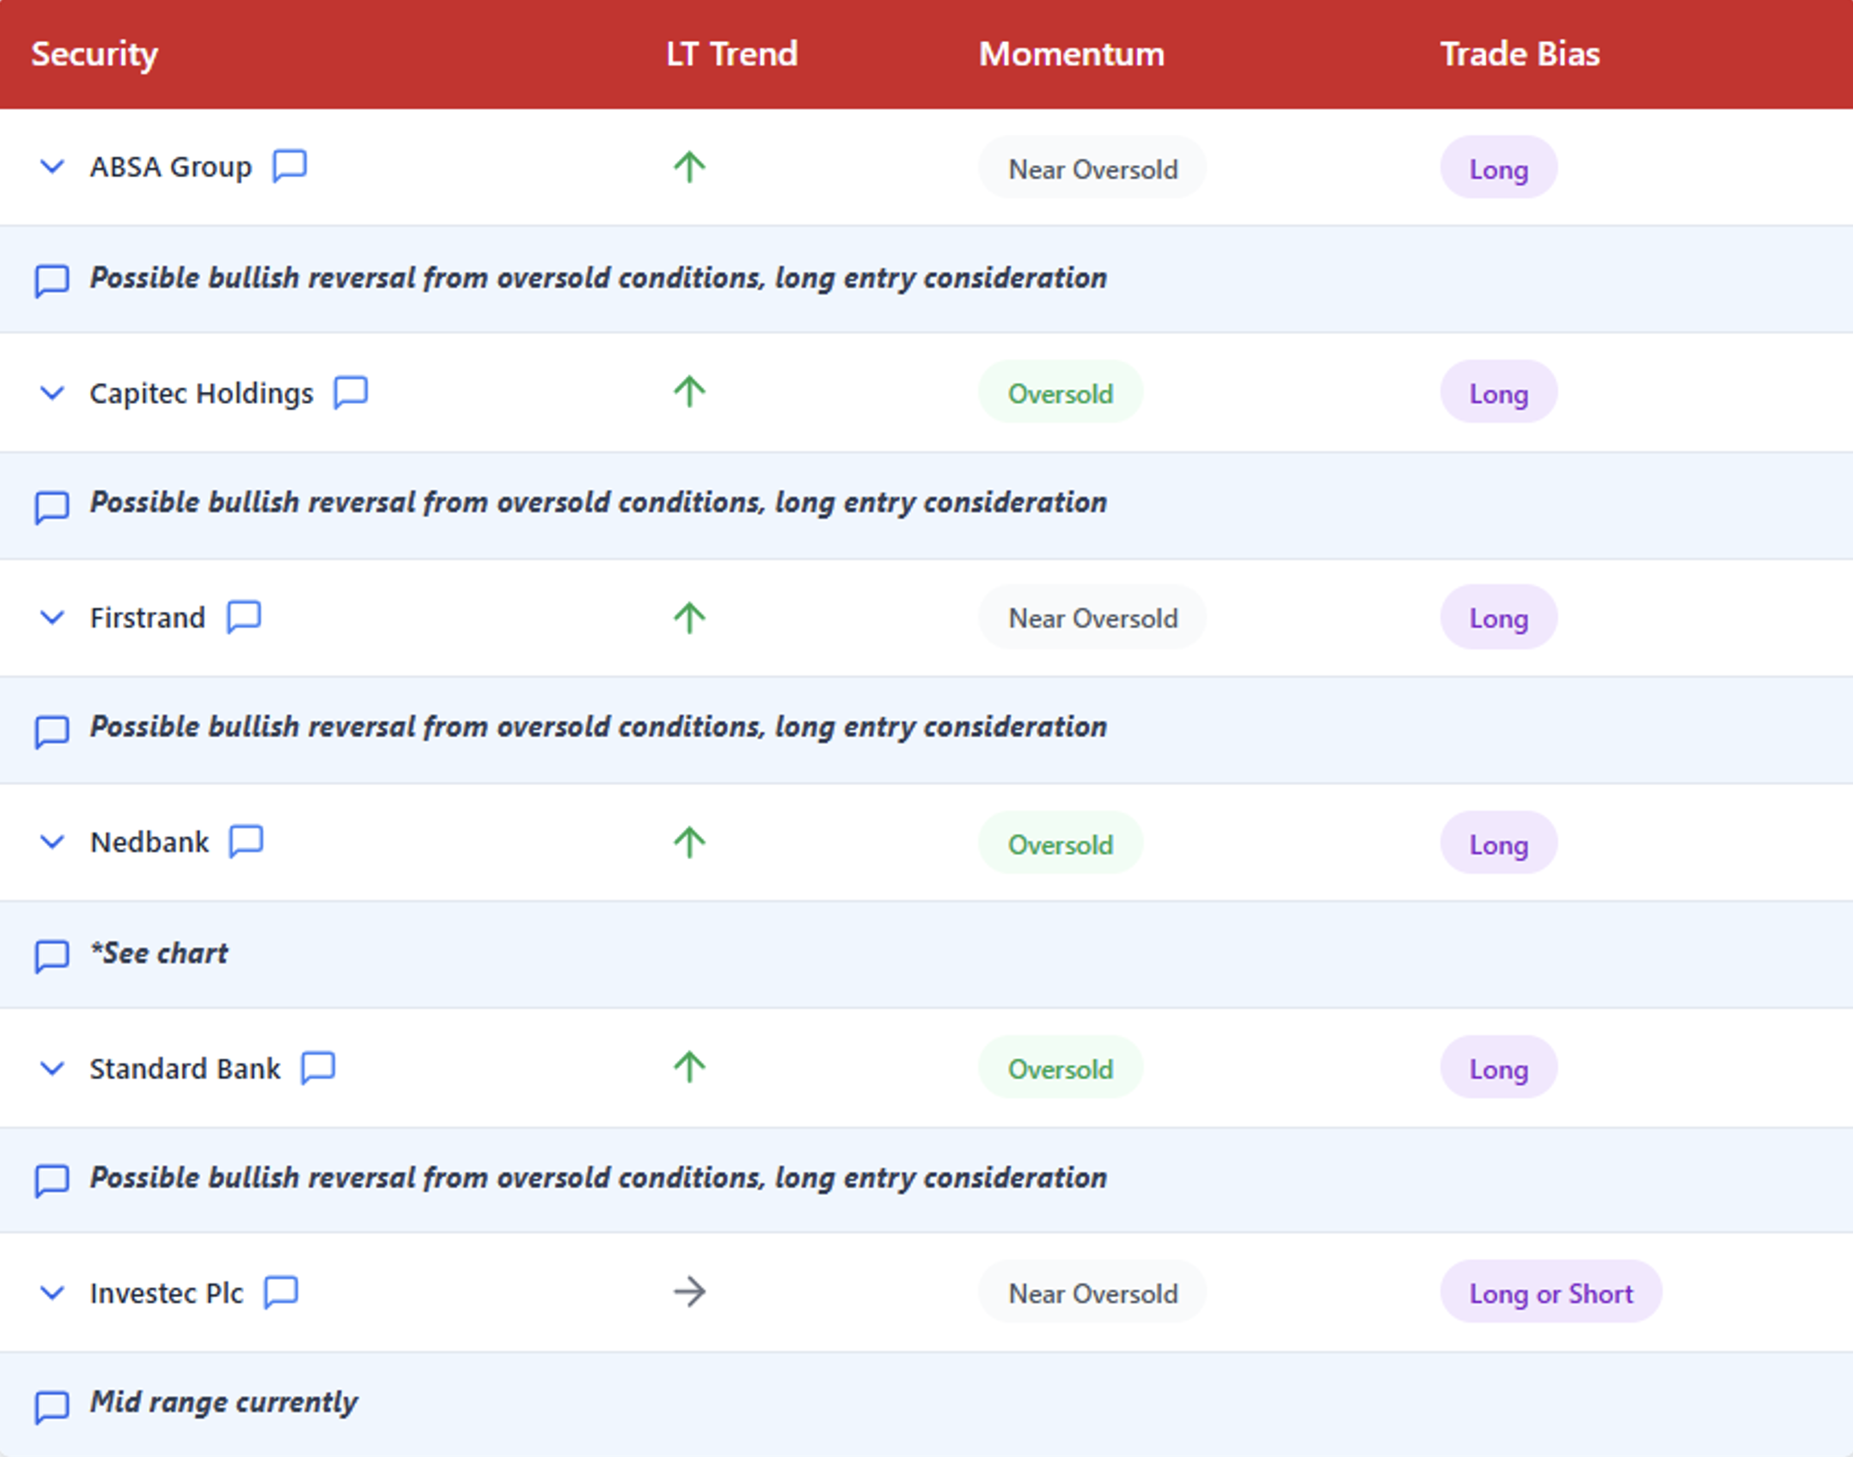Collapse the ABSA Group row chevron
The image size is (1853, 1457).
pyautogui.click(x=52, y=166)
